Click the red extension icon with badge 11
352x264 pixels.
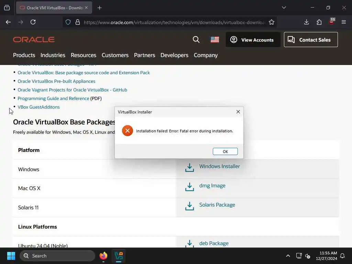click(x=332, y=22)
